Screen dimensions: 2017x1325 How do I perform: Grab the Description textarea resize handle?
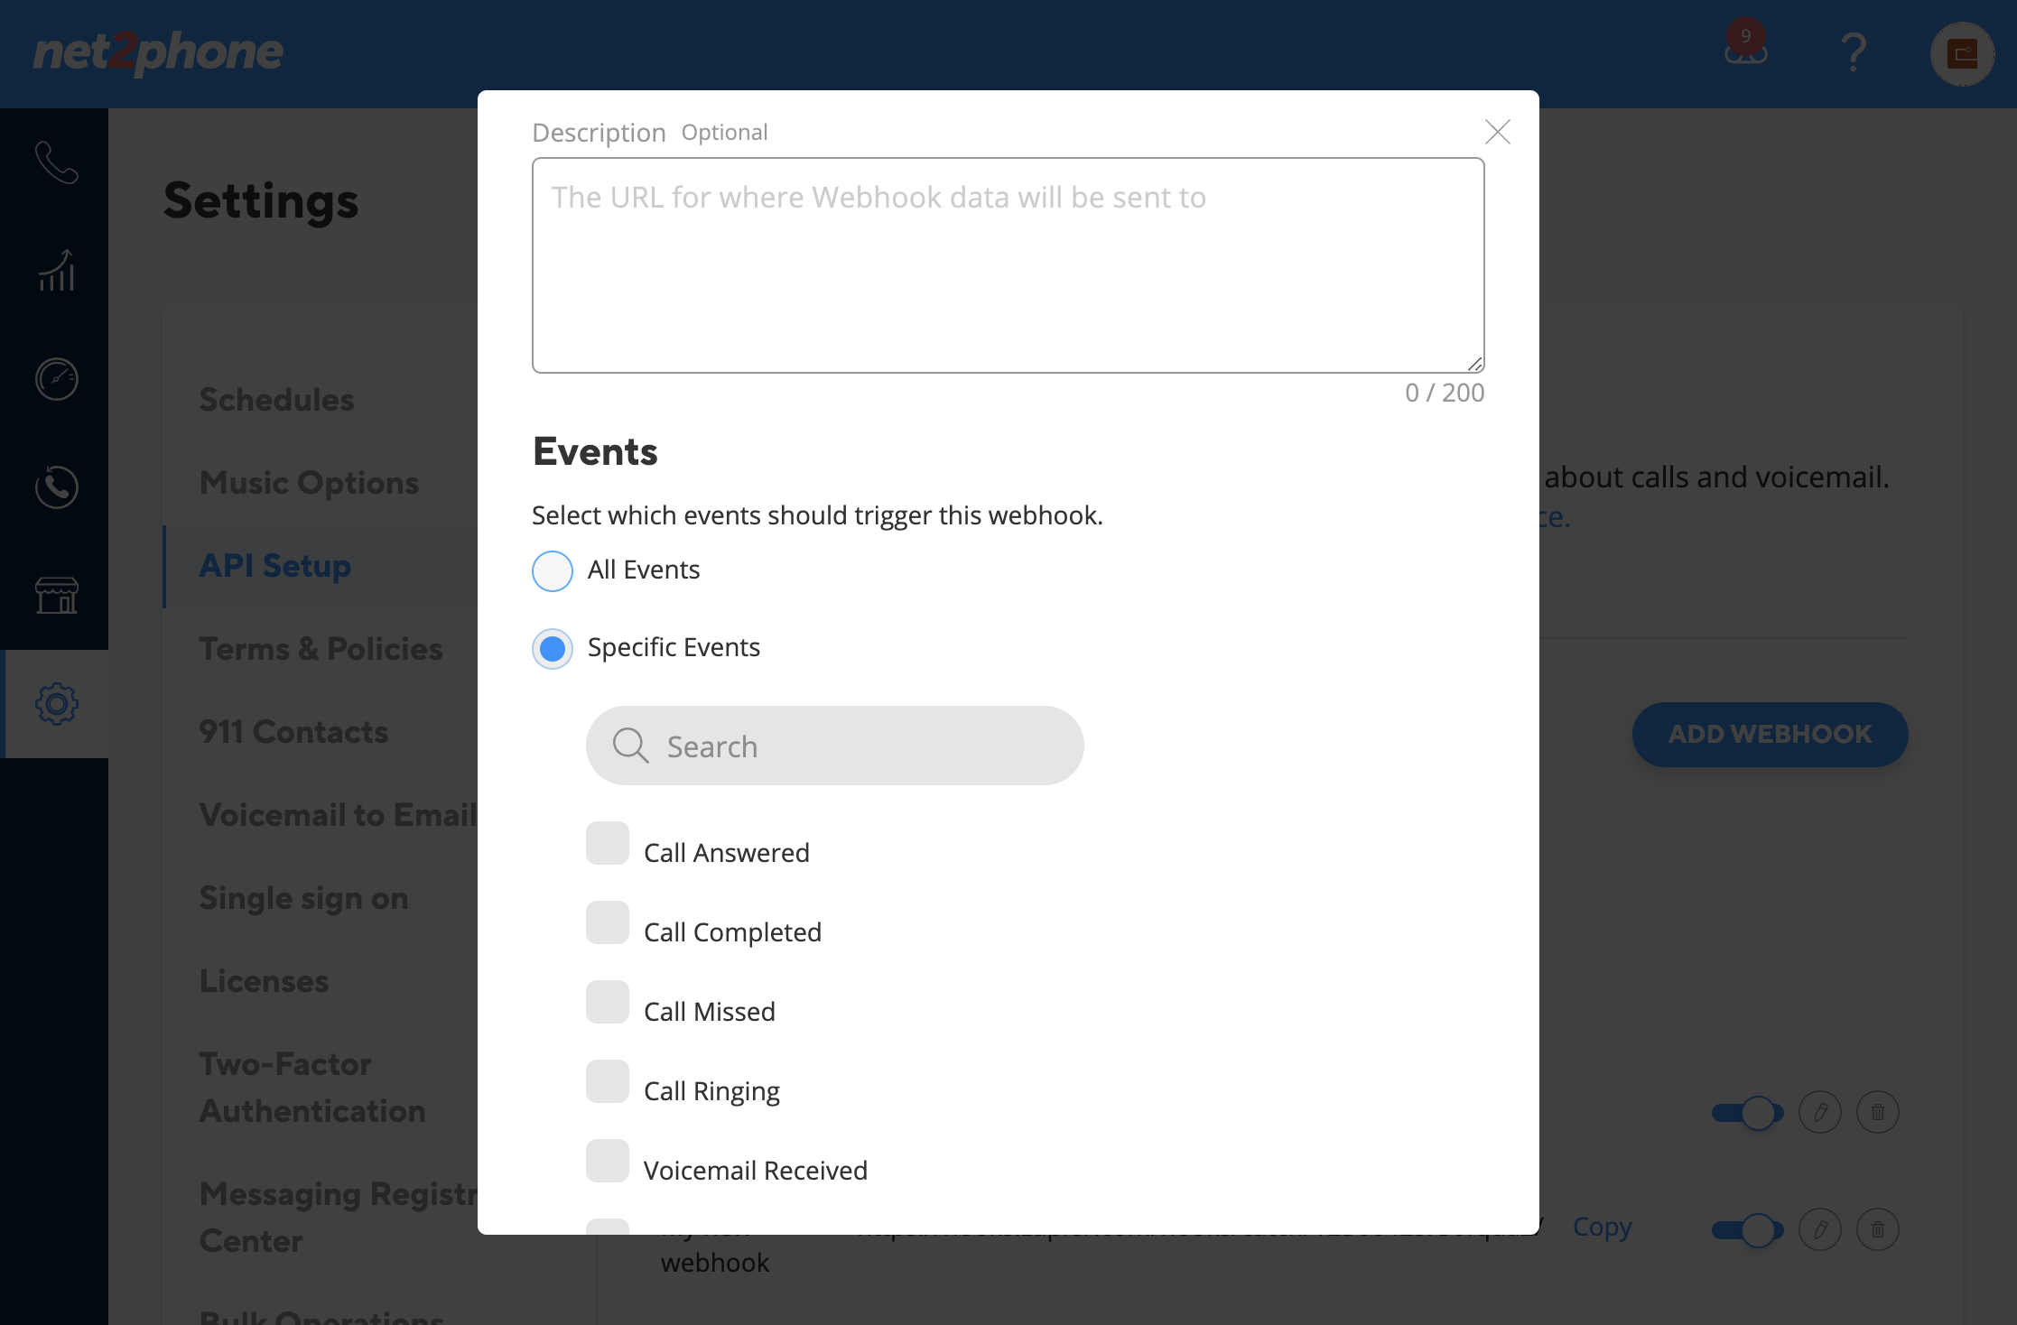pos(1474,363)
